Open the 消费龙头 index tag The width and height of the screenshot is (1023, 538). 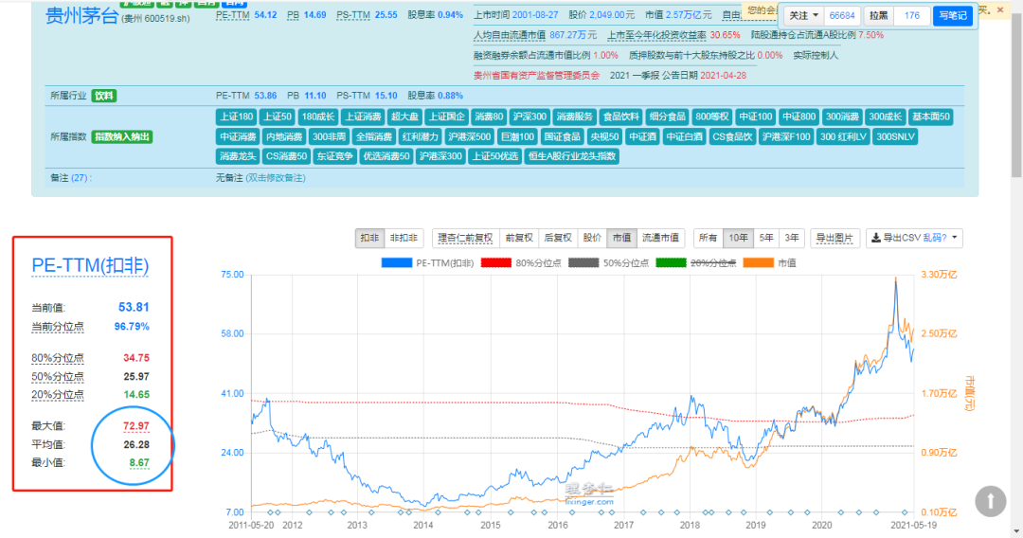click(238, 156)
